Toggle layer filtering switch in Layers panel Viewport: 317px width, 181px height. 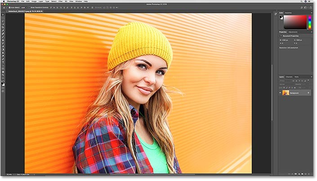[308, 80]
